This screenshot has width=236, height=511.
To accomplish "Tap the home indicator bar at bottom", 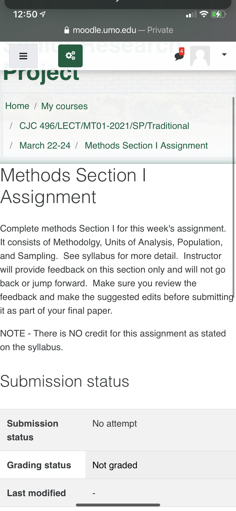I will coord(118,505).
